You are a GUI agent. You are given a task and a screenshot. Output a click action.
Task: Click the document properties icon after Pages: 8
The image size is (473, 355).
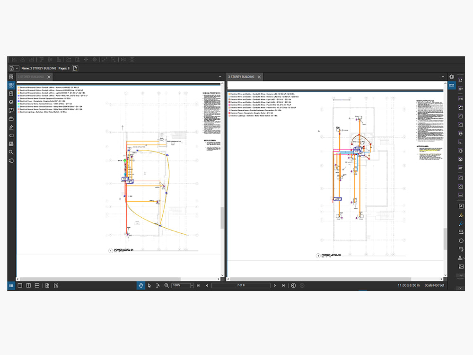pos(75,68)
